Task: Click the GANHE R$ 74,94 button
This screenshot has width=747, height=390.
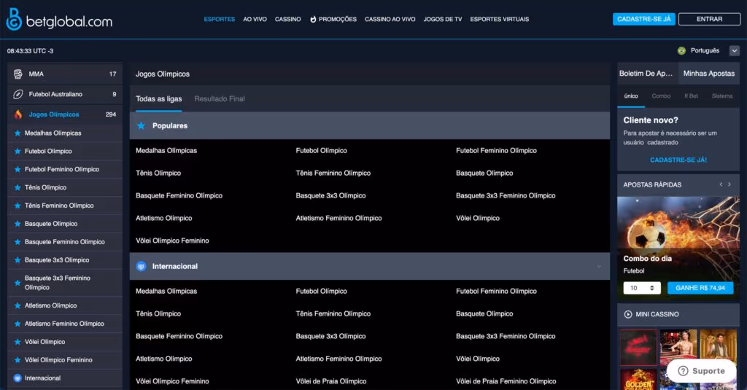Action: tap(700, 288)
